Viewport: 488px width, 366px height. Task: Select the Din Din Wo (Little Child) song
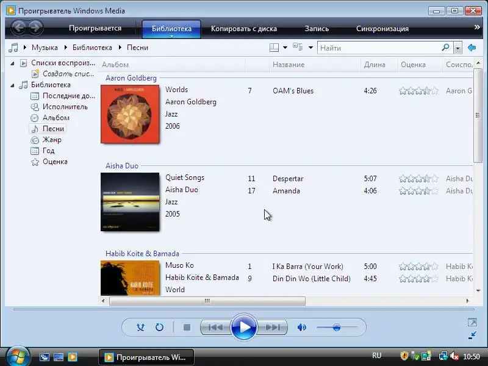[312, 279]
